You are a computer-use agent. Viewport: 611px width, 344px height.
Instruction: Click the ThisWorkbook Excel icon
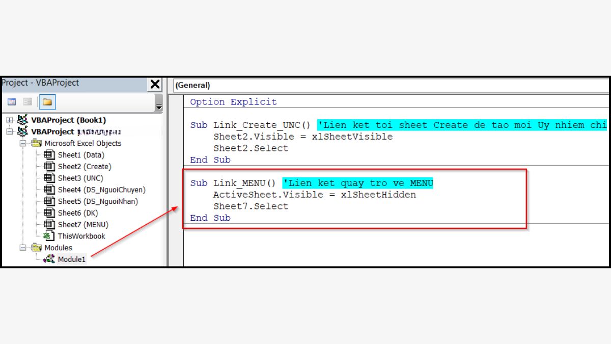point(49,236)
